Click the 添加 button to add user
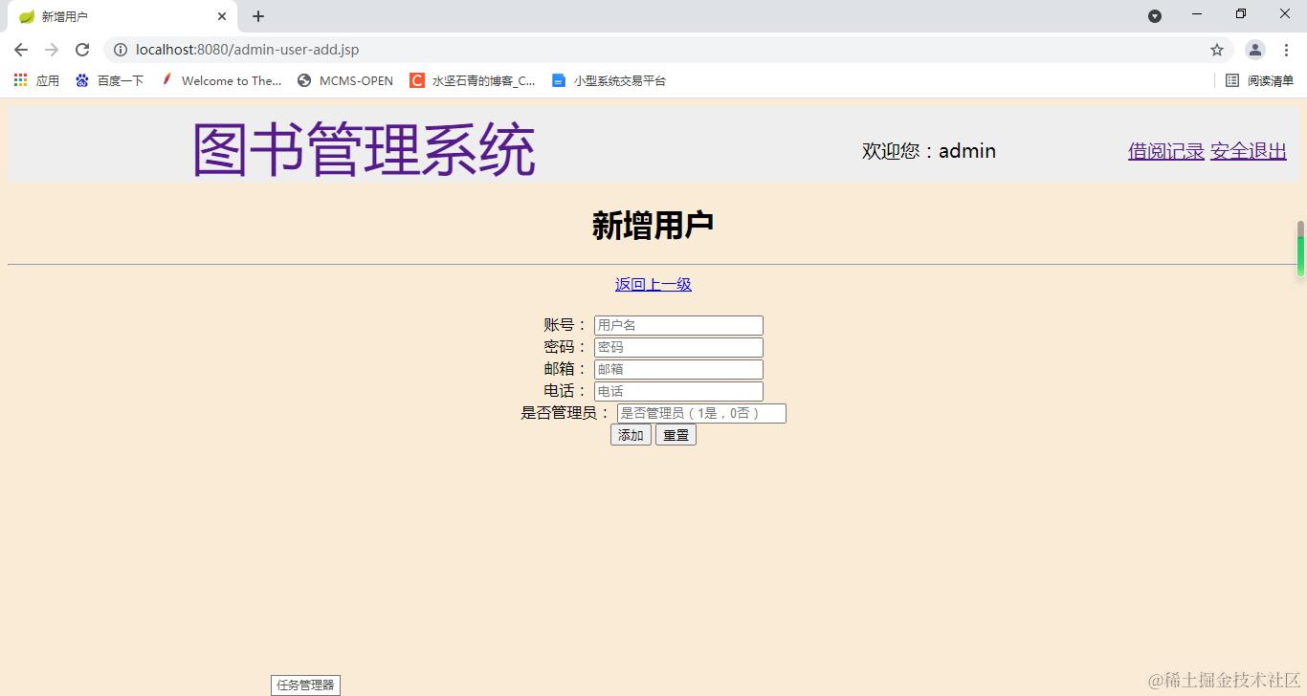1307x696 pixels. [630, 435]
